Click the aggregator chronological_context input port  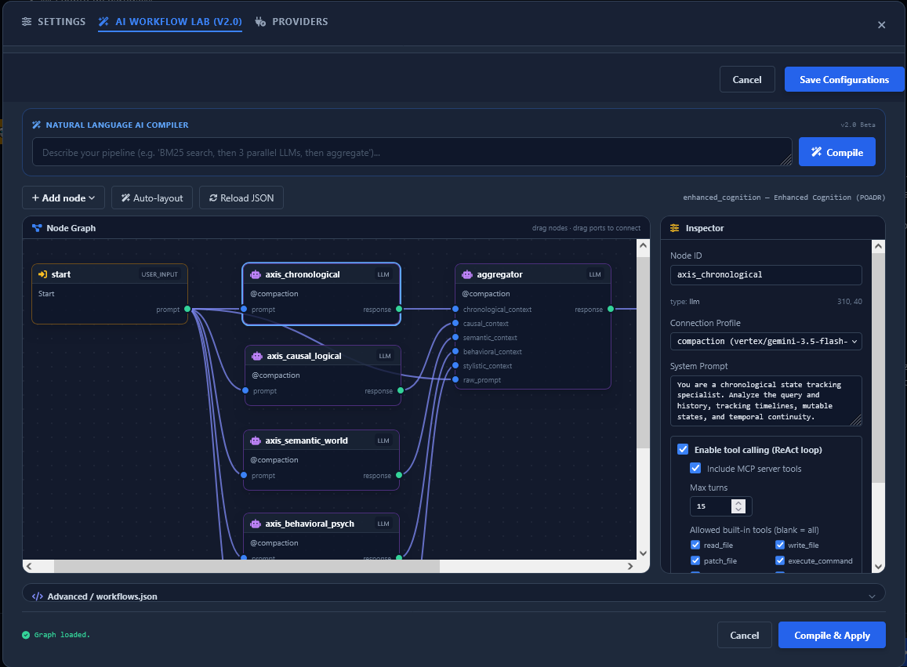(455, 309)
